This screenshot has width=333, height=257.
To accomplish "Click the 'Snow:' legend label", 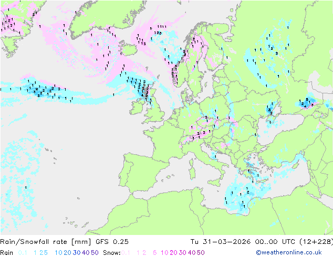I will click(x=112, y=253).
